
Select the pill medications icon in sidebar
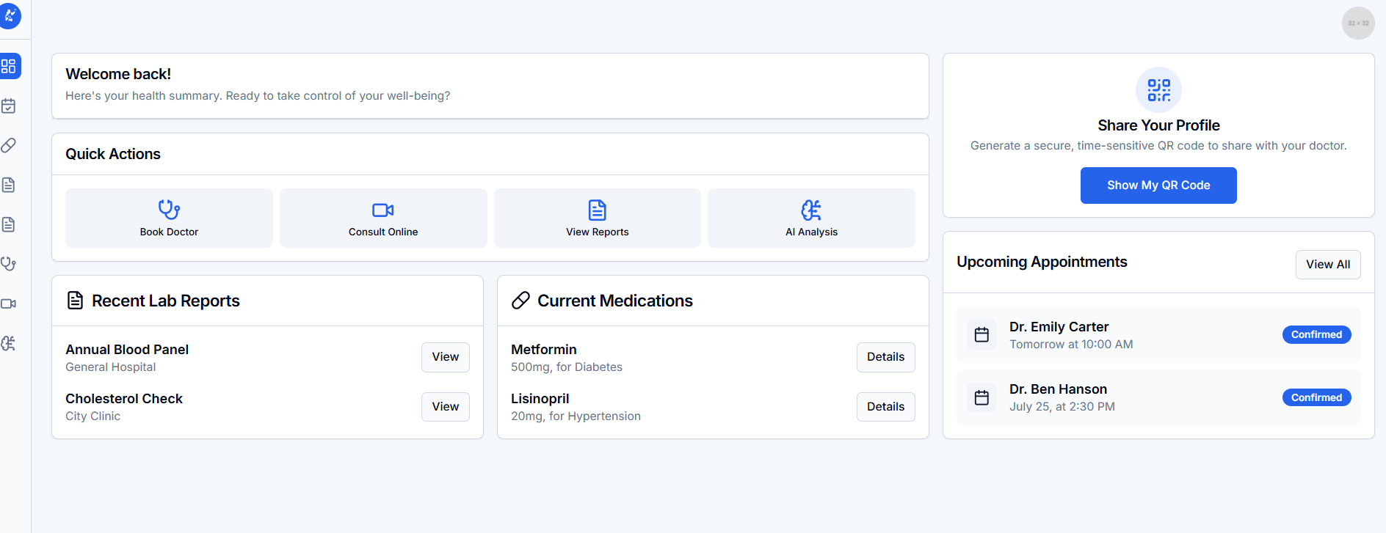pos(9,146)
